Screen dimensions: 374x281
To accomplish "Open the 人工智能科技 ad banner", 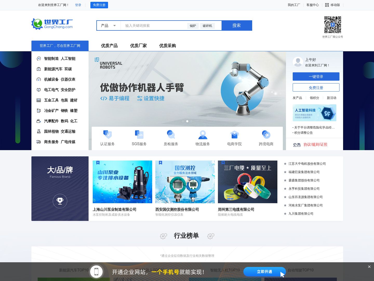I will coord(315,113).
